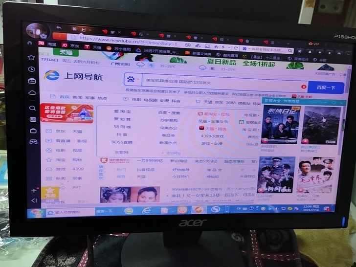This screenshot has height=267, width=356.
Task: Switch to the 行 tab
Action: (x=140, y=34)
